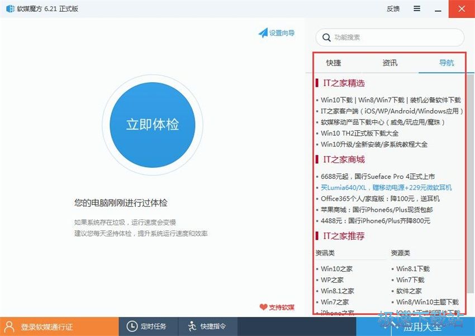Click the IT之家商城 section heading

tap(344, 159)
